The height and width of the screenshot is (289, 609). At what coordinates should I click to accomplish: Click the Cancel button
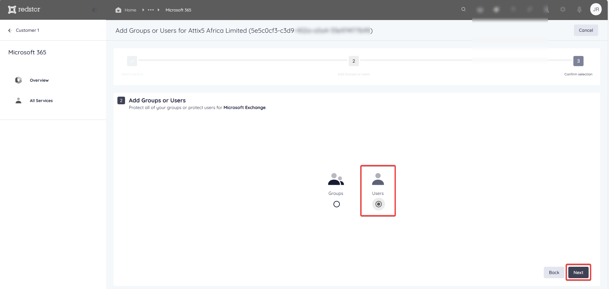586,30
